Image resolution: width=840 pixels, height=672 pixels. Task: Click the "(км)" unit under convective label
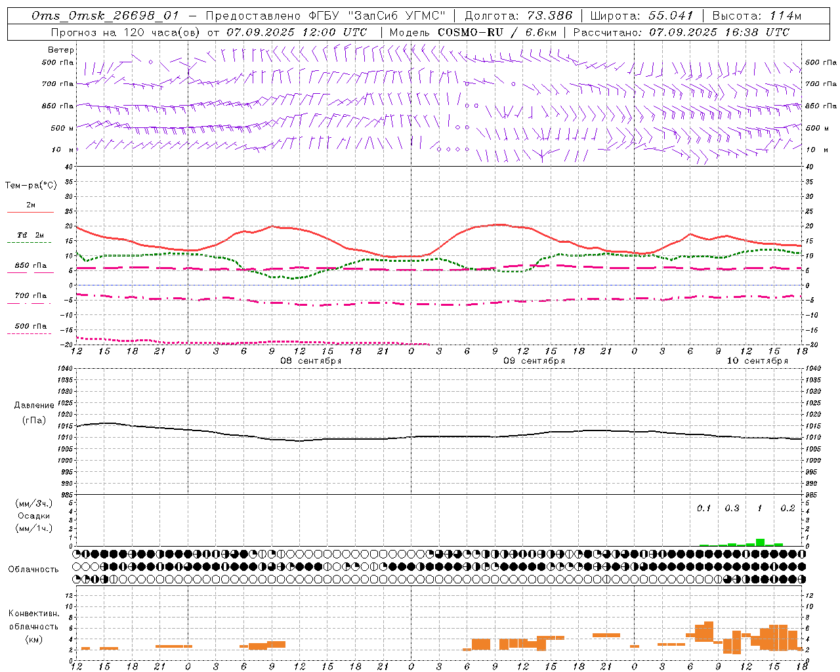click(x=34, y=639)
